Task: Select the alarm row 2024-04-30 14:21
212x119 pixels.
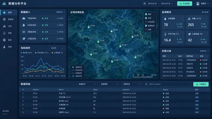Action: coord(185,60)
